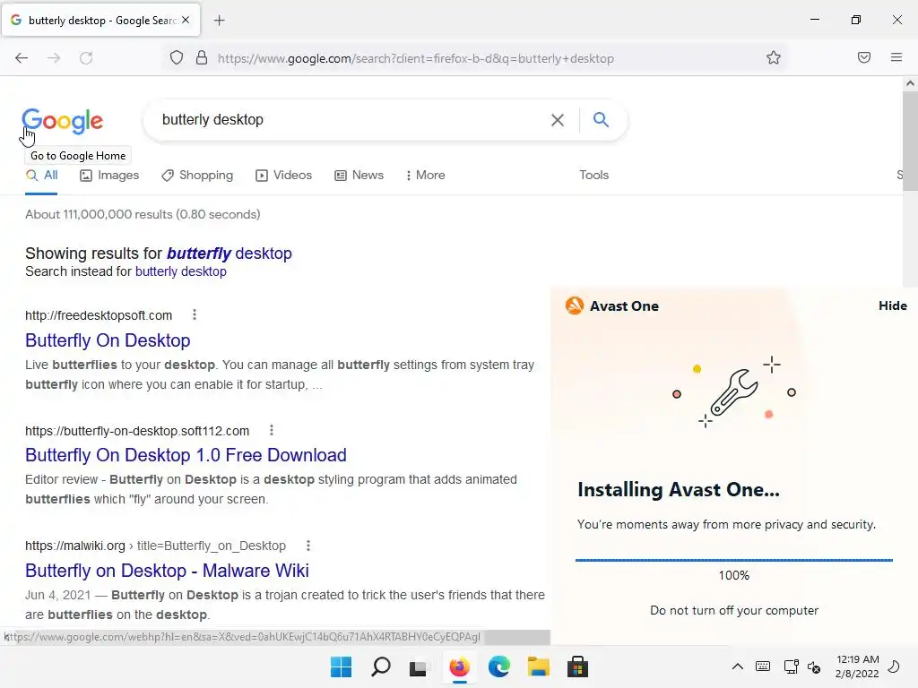
Task: Click the network status tray icon
Action: click(x=791, y=666)
